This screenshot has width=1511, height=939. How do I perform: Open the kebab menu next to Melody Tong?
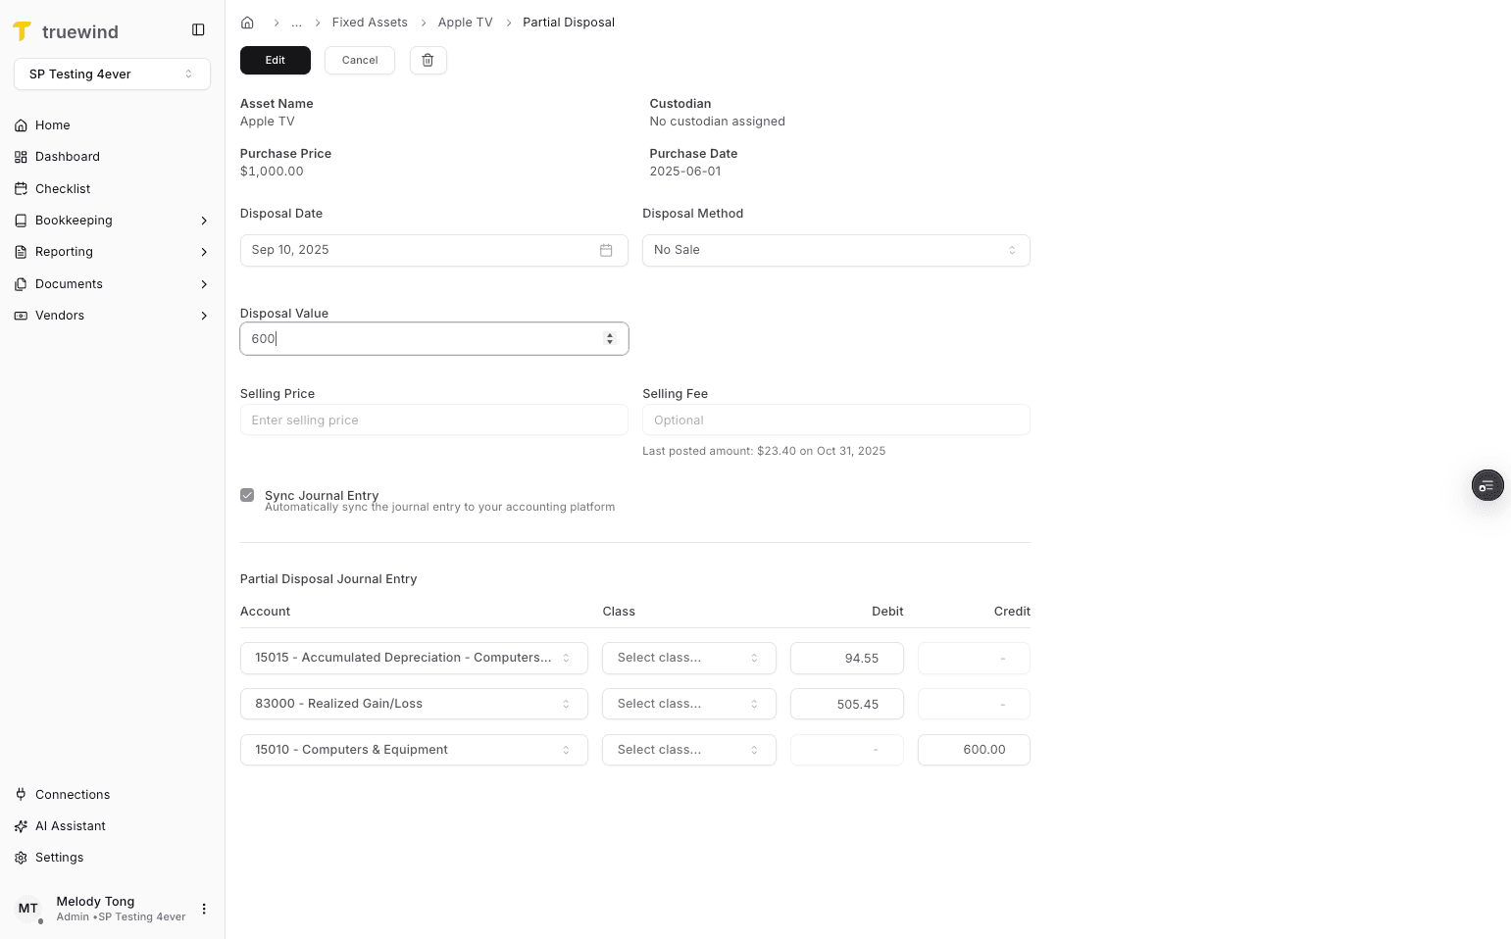click(x=204, y=909)
